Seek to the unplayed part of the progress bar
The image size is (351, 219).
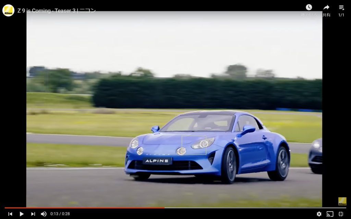tap(254, 207)
